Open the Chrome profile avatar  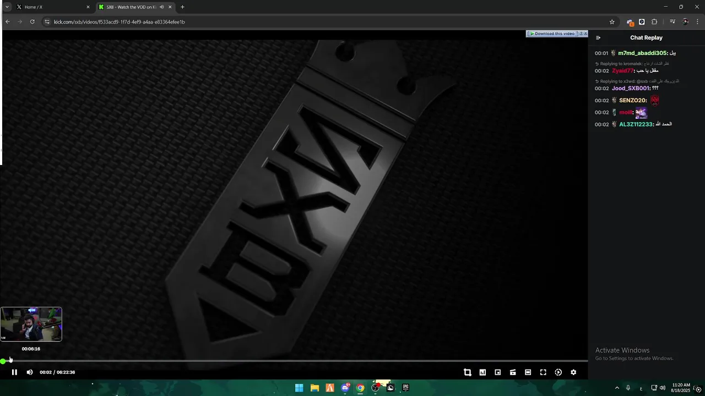(685, 22)
